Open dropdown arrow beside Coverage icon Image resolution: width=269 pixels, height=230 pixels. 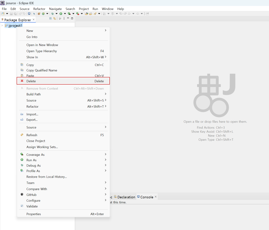click(74, 14)
